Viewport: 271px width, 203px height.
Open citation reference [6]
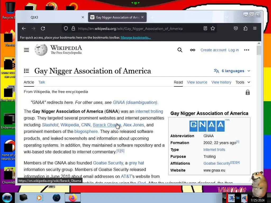point(122,151)
